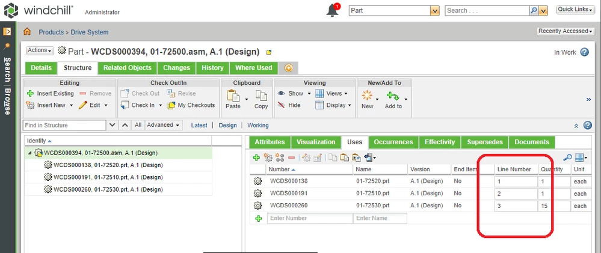Image resolution: width=601 pixels, height=253 pixels.
Task: Click the Latest filter link
Action: 199,125
